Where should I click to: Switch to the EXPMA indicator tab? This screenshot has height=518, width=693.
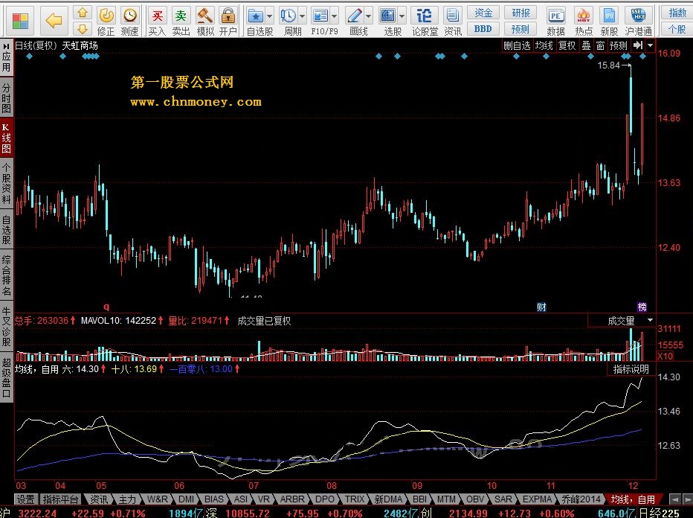537,499
